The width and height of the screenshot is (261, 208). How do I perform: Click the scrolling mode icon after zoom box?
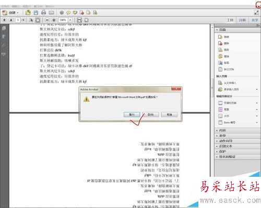pos(79,20)
